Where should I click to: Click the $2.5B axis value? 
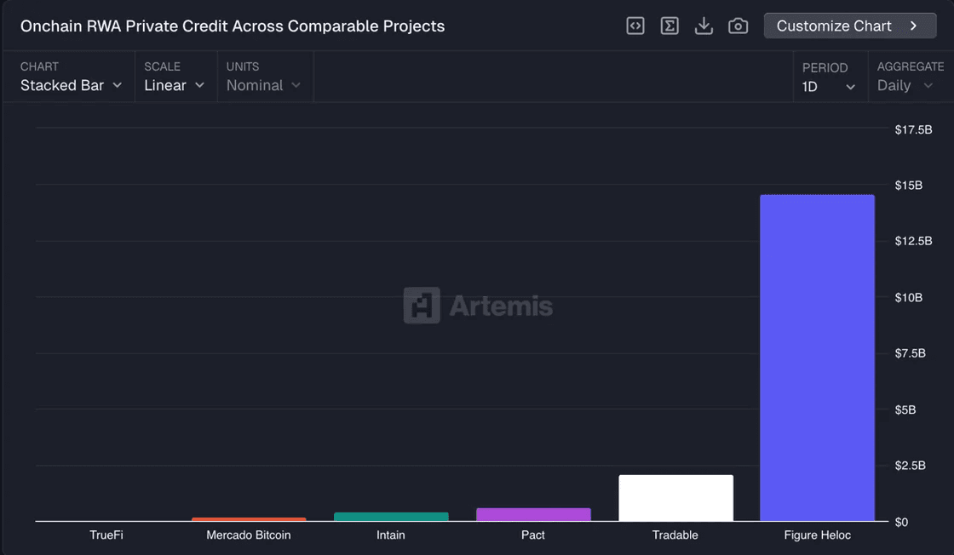[911, 466]
